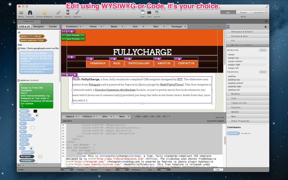
Task: Open the inspector gear menu
Action: [266, 27]
